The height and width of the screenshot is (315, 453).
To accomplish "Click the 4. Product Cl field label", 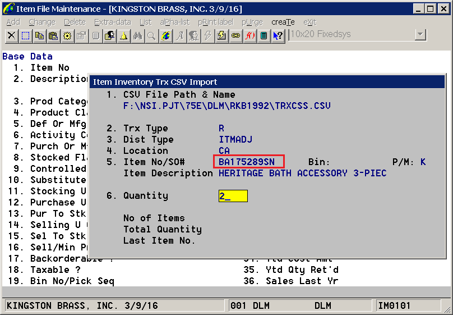I will tap(50, 112).
